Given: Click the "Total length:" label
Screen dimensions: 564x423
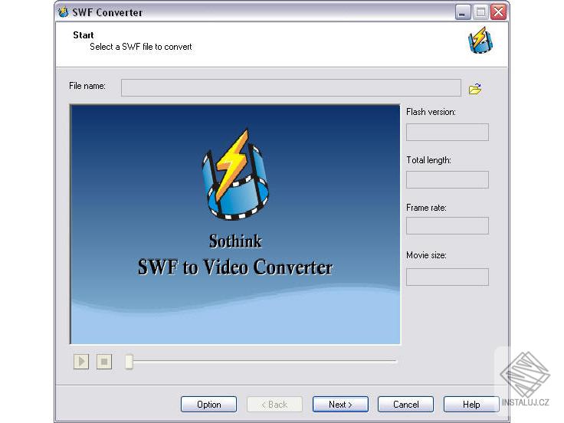Looking at the screenshot, I should [x=429, y=160].
